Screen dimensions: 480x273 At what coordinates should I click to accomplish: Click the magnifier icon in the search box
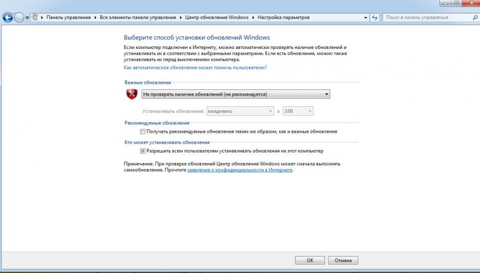click(474, 17)
